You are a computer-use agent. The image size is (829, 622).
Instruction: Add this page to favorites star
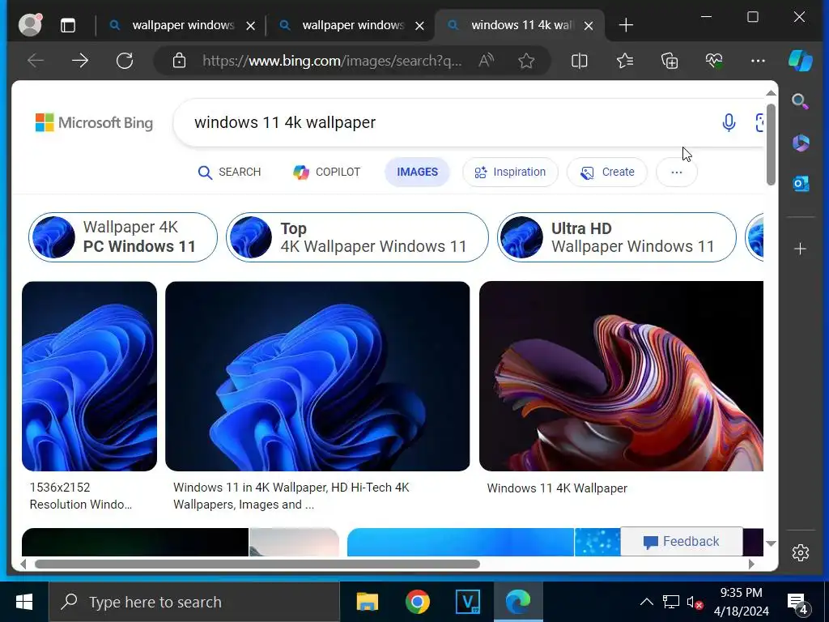tap(526, 61)
